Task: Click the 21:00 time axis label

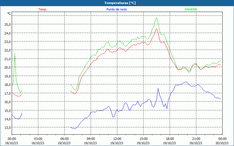Action: coord(196,139)
